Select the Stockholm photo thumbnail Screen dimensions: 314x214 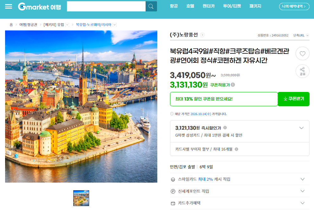point(81,198)
